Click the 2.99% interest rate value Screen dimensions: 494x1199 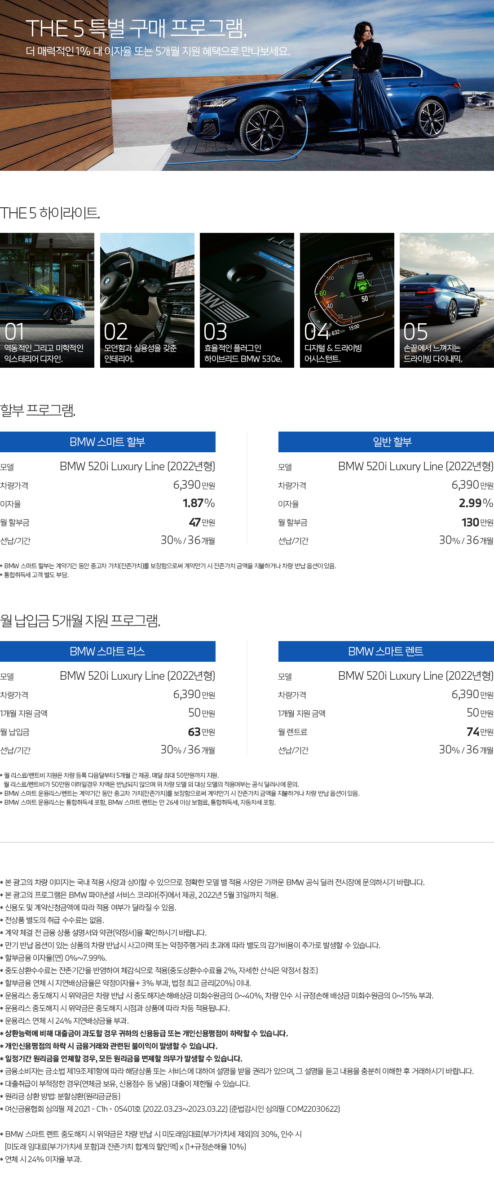coord(476,503)
